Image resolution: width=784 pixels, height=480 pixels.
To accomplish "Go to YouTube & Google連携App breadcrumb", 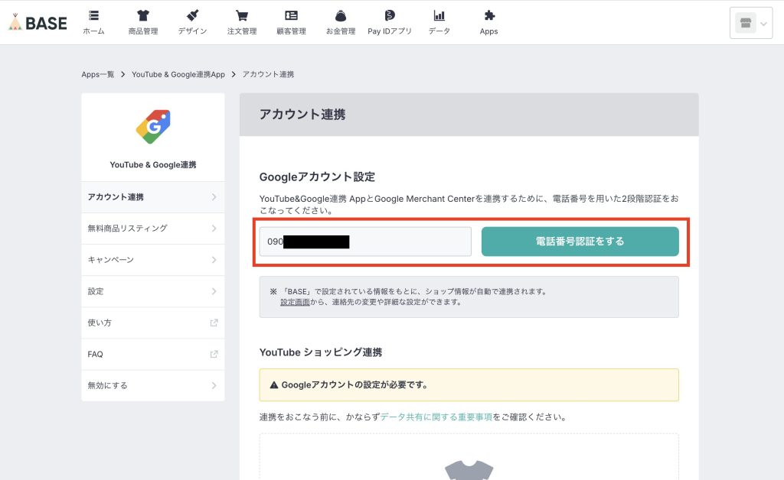I will [x=178, y=74].
